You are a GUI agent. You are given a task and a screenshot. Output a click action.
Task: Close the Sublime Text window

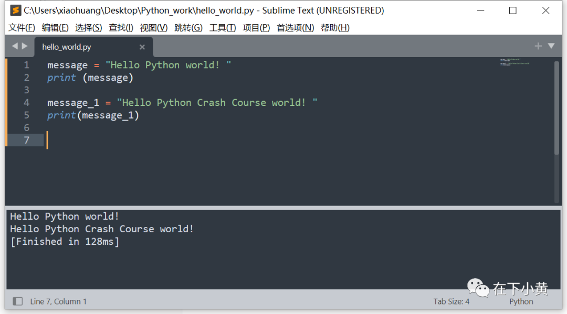click(545, 10)
